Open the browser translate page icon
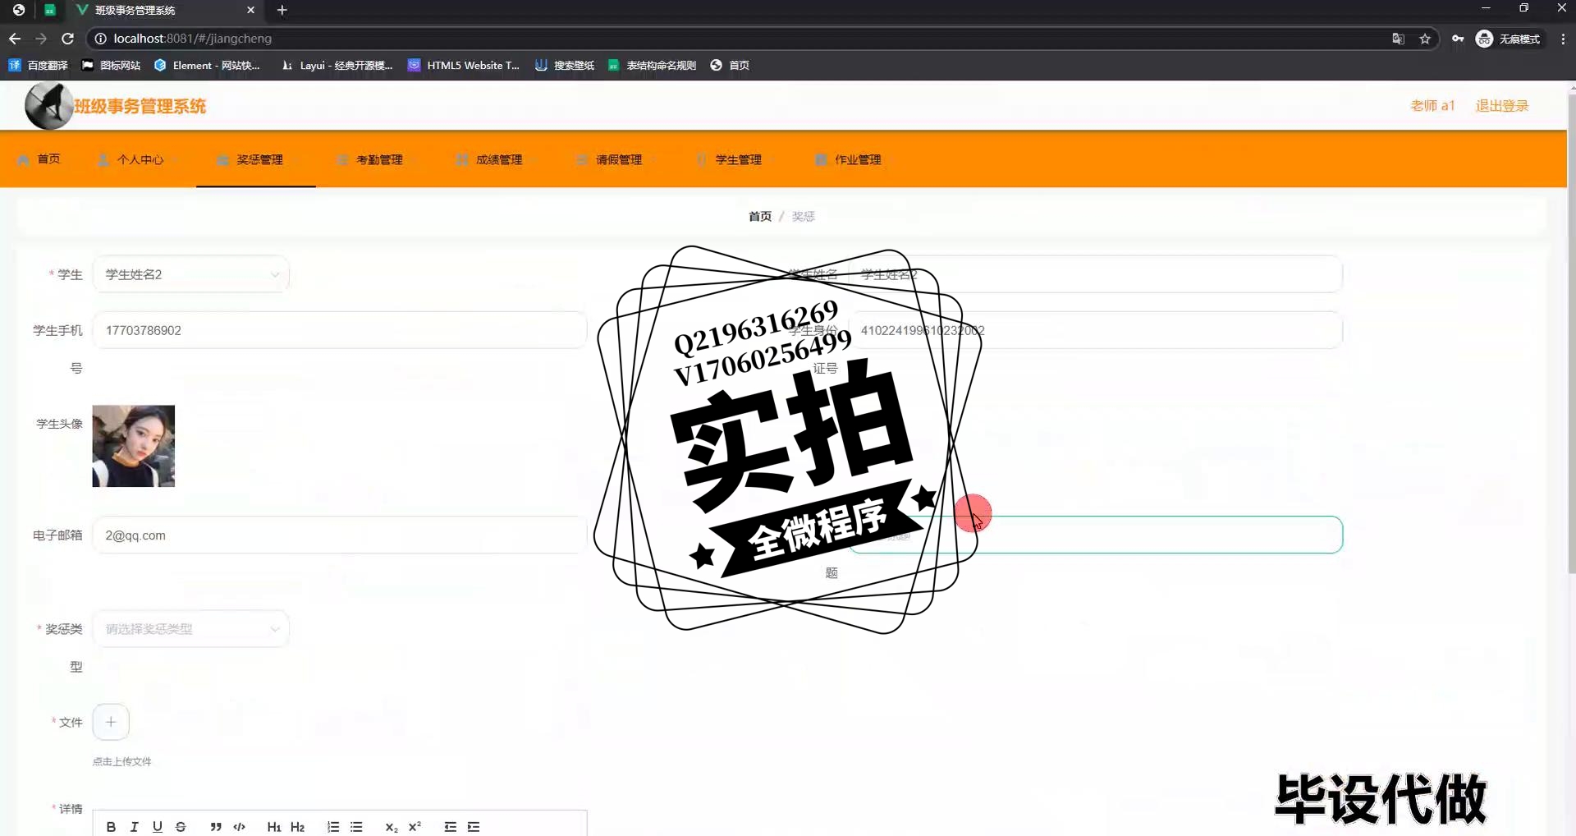The height and width of the screenshot is (836, 1576). click(x=1398, y=39)
